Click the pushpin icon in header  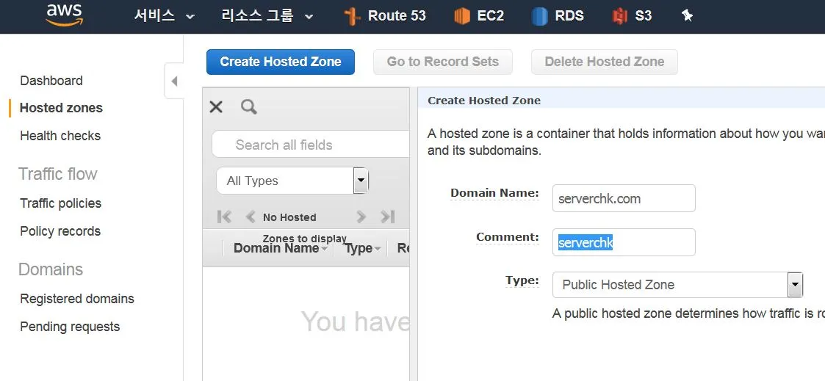pyautogui.click(x=687, y=15)
